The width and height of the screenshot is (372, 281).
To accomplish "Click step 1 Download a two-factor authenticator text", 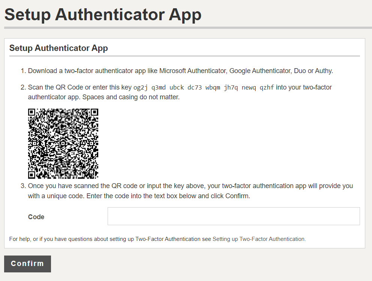I will point(180,71).
